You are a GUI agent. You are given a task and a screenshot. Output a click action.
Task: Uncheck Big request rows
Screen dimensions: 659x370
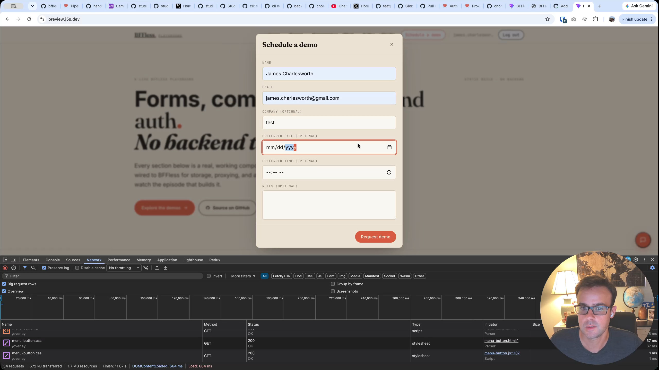point(4,284)
